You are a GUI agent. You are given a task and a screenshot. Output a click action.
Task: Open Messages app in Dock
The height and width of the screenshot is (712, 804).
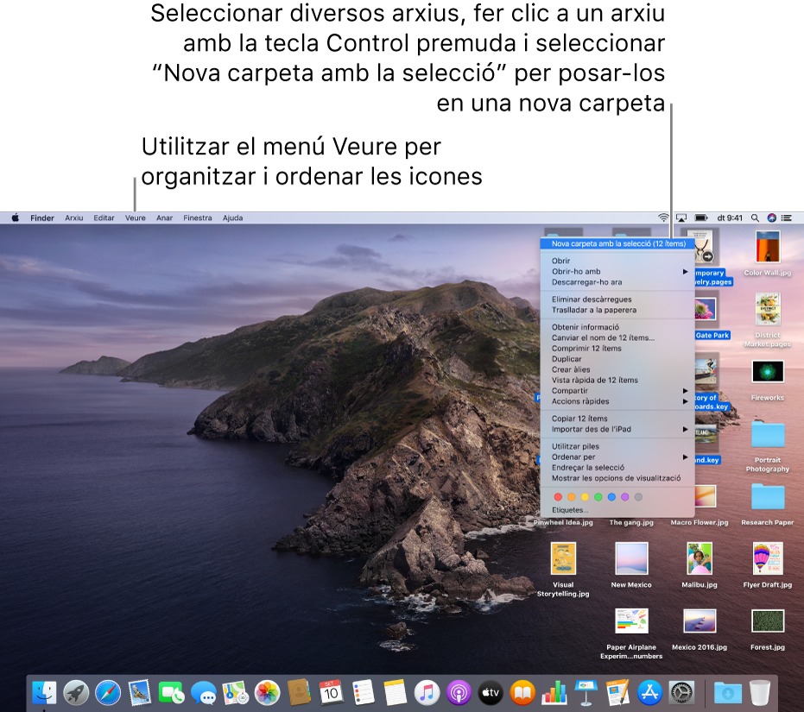[204, 692]
